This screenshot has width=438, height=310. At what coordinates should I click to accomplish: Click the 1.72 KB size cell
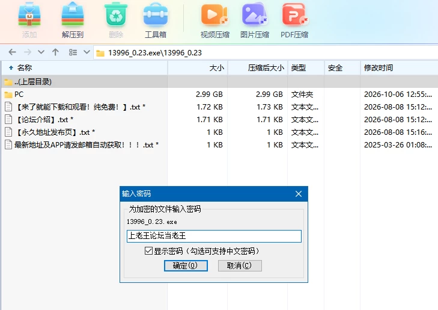tap(210, 107)
